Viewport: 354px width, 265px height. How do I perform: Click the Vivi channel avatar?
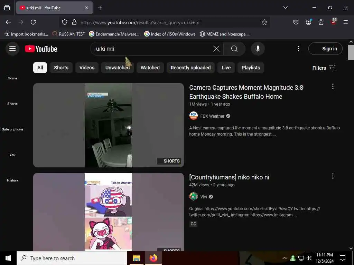194,196
